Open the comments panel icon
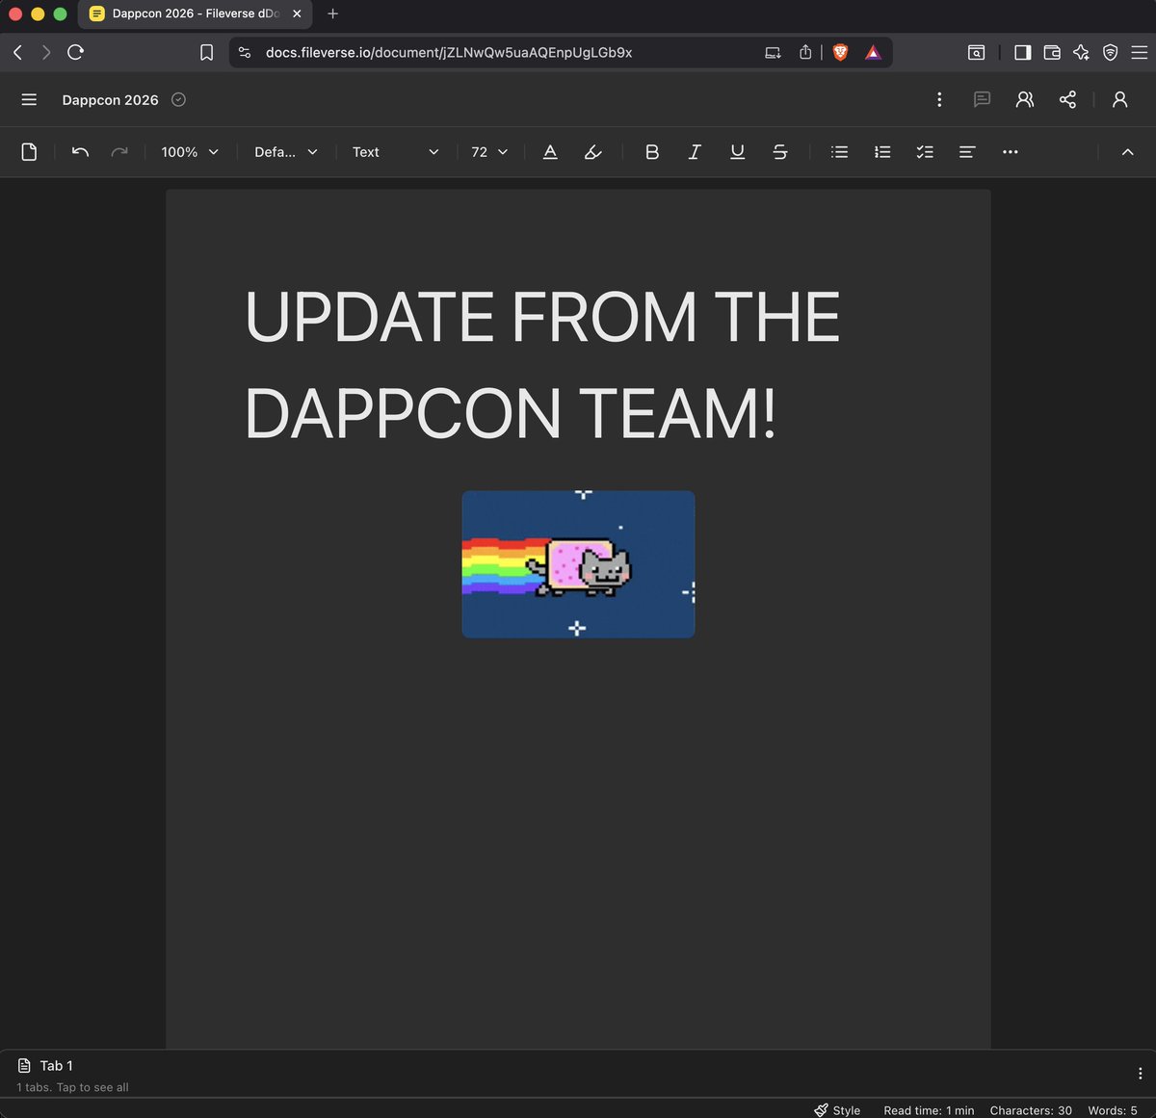 pos(982,99)
